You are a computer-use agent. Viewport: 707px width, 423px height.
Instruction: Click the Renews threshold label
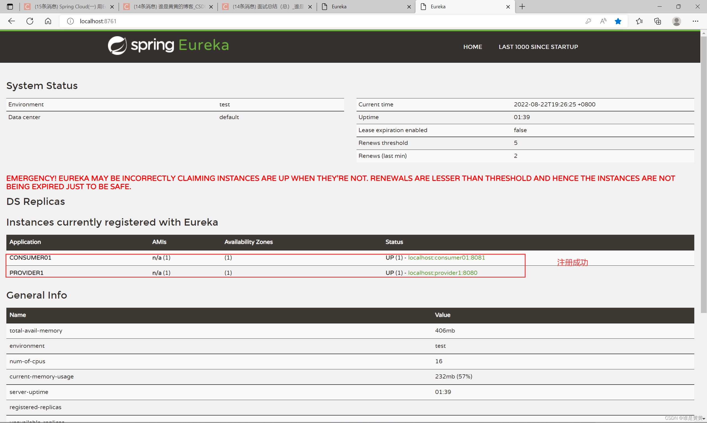click(x=383, y=143)
